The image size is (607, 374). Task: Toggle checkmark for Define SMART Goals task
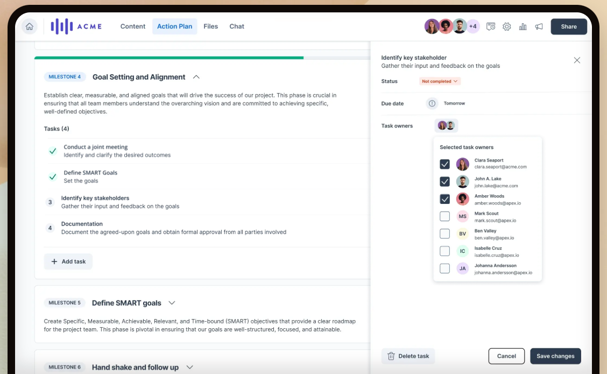53,177
